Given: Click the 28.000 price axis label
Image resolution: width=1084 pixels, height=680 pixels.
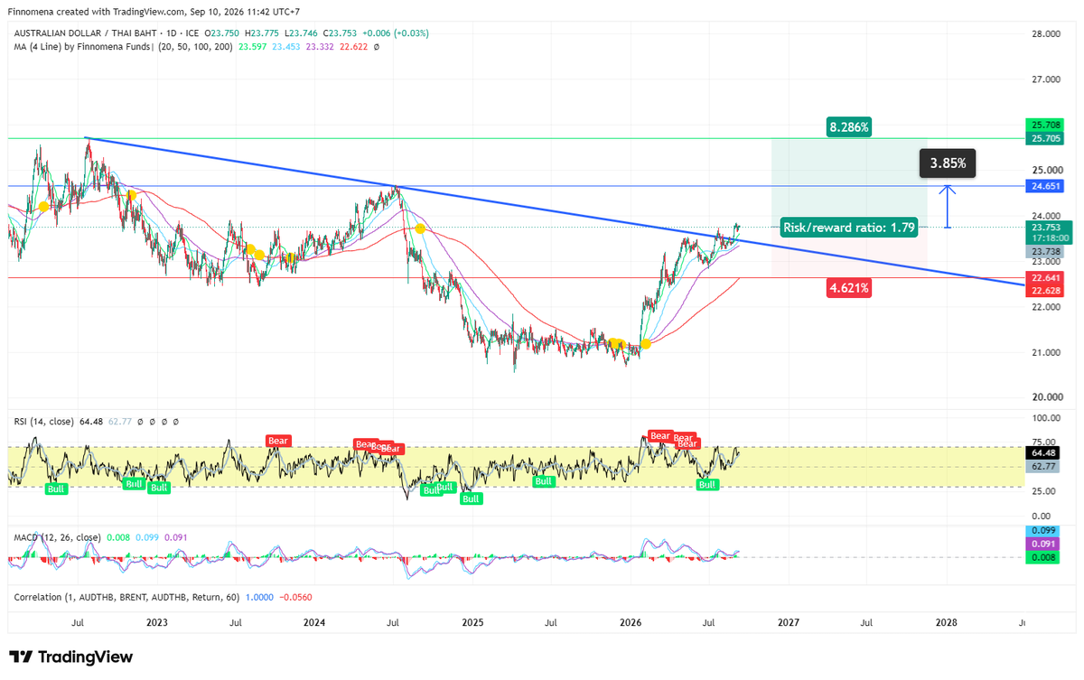Looking at the screenshot, I should tap(1046, 34).
